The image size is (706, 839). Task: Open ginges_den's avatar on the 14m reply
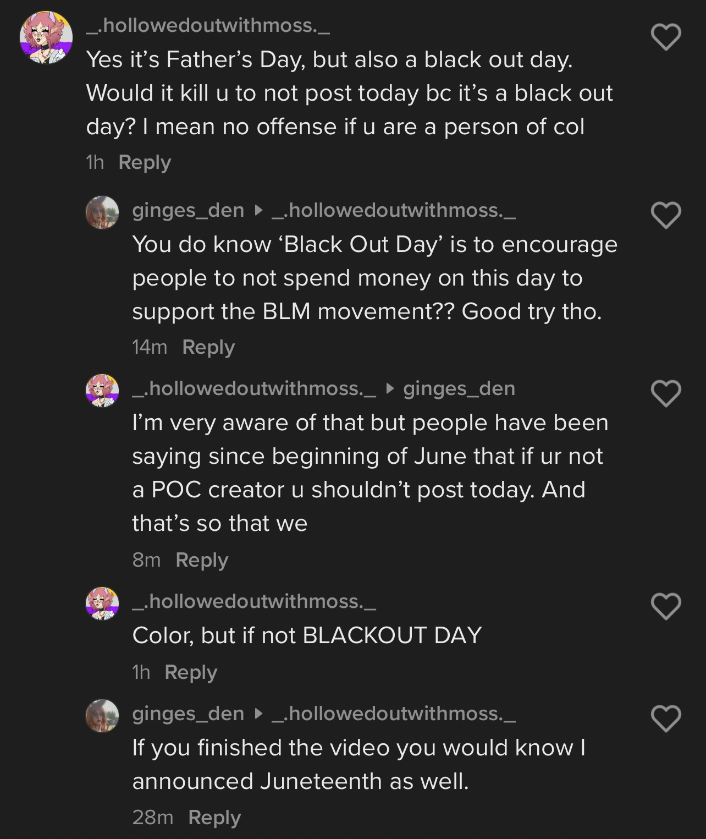102,212
